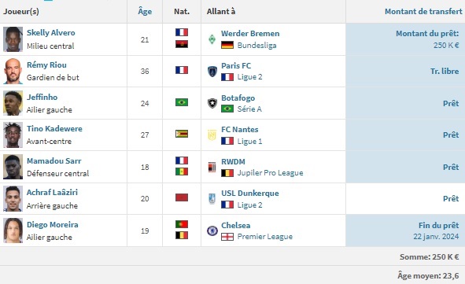Open Achraf Laâziri's Prêt transfer detail
This screenshot has height=284, width=465.
(x=451, y=198)
